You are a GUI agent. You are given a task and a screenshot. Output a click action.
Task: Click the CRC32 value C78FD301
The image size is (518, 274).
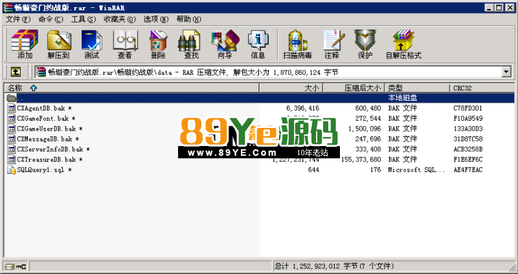468,108
